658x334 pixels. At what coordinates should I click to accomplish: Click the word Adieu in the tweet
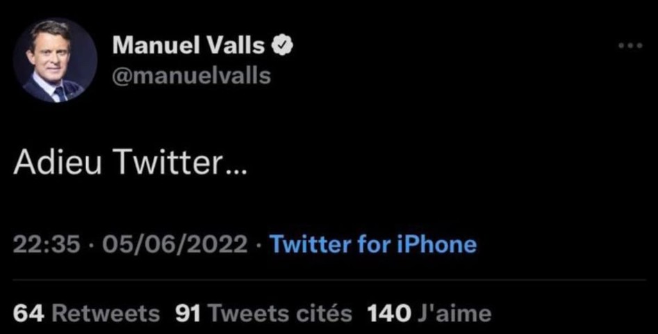click(x=58, y=162)
